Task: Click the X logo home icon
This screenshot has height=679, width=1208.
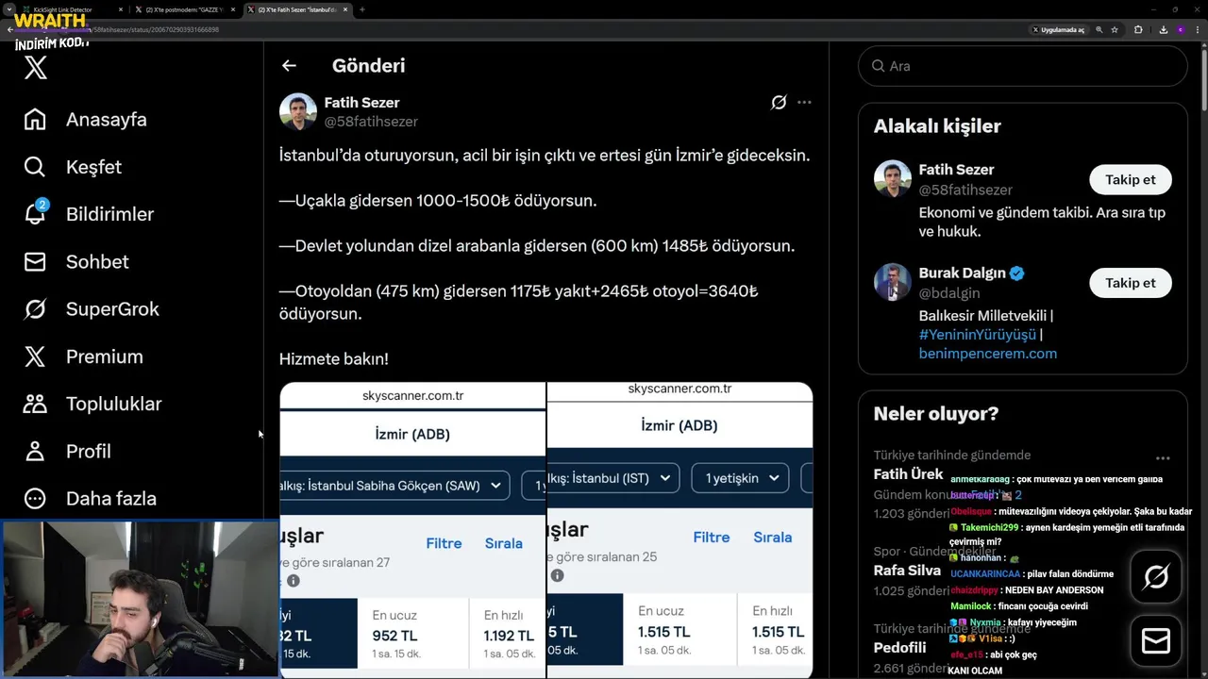Action: (36, 68)
